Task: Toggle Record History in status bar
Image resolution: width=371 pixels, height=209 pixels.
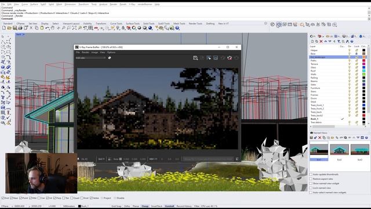Action: [x=184, y=206]
